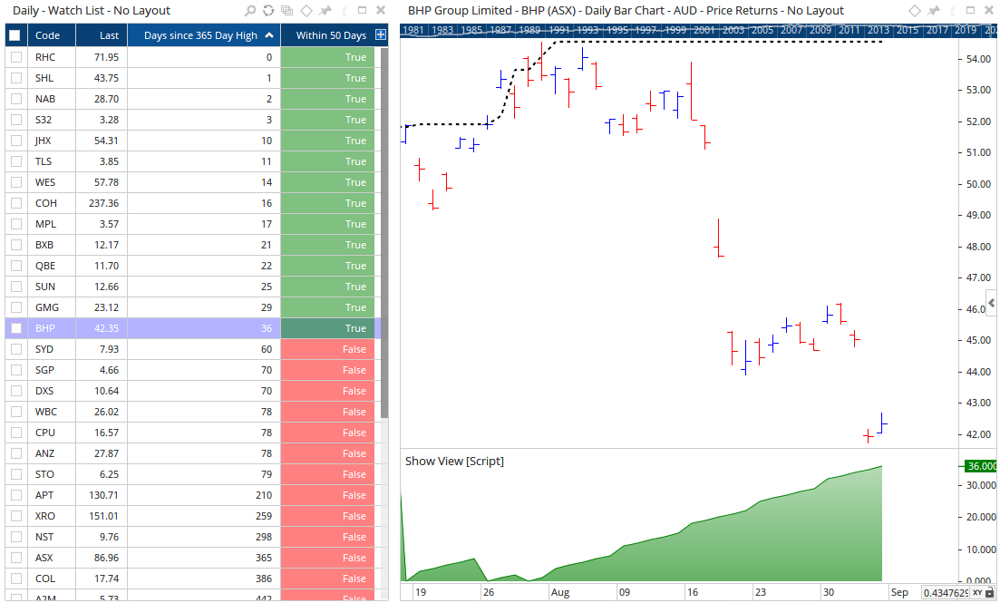The width and height of the screenshot is (1000, 603).
Task: Pin the Daily Watch List panel
Action: coord(325,10)
